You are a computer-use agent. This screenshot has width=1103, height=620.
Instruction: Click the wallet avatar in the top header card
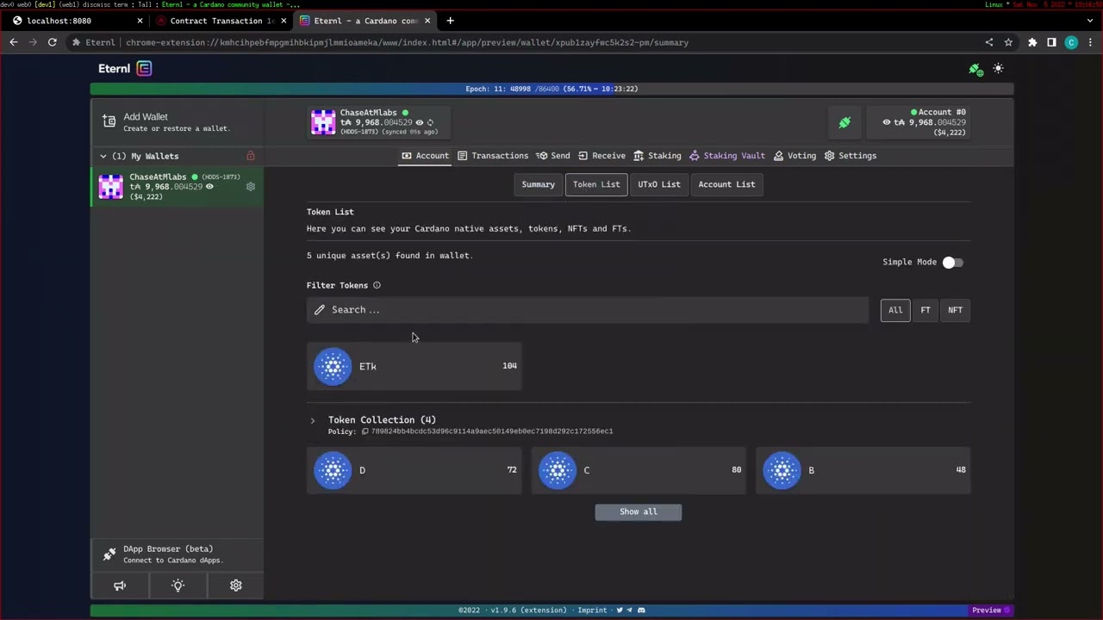pyautogui.click(x=323, y=122)
